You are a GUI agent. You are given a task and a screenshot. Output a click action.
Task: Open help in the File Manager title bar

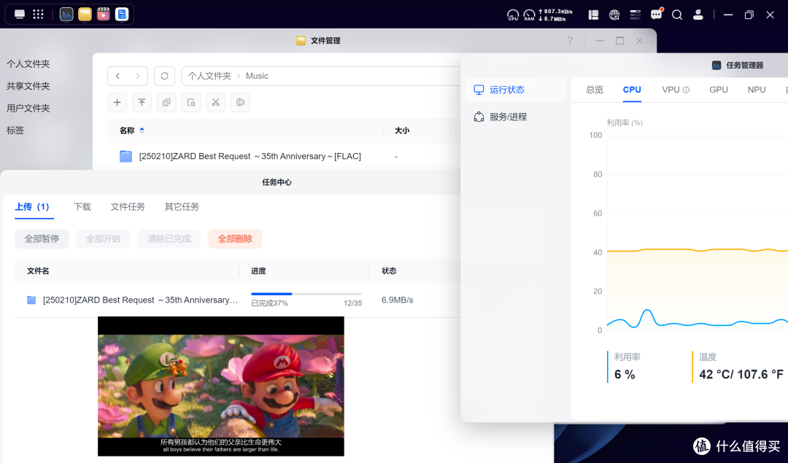point(570,41)
